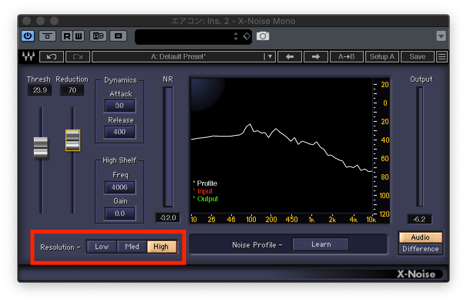Viewport: 467px width, 303px height.
Task: Click the Waves logo
Action: [27, 56]
